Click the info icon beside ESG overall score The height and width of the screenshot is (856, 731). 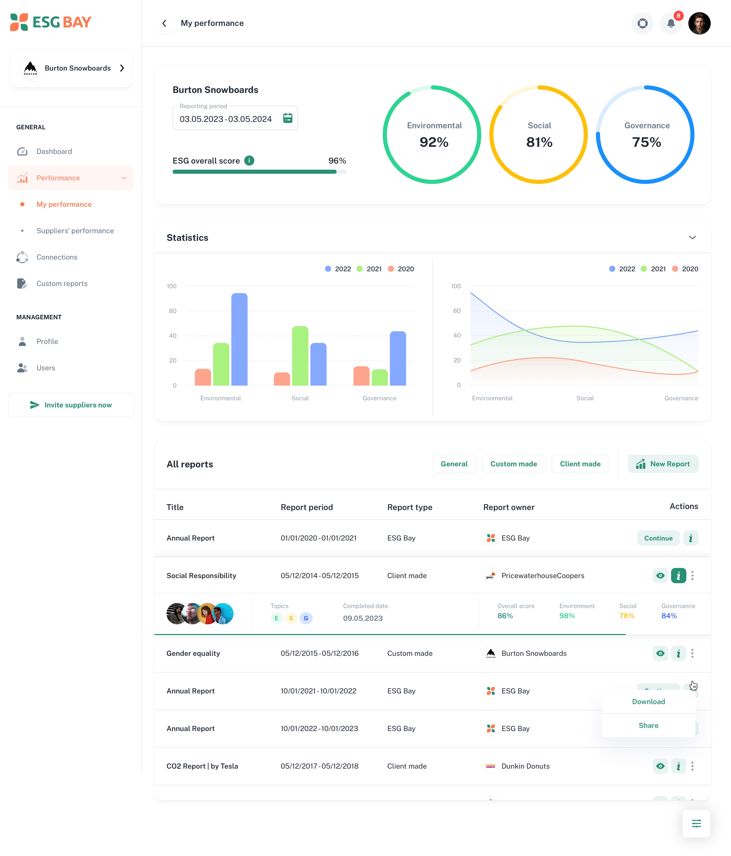pos(249,160)
